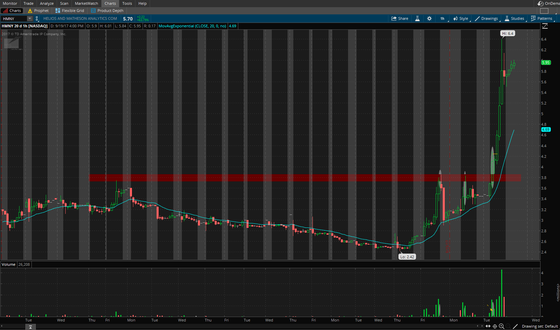Image resolution: width=560 pixels, height=330 pixels.
Task: Click the L: 5.84 low value
Action: click(120, 26)
